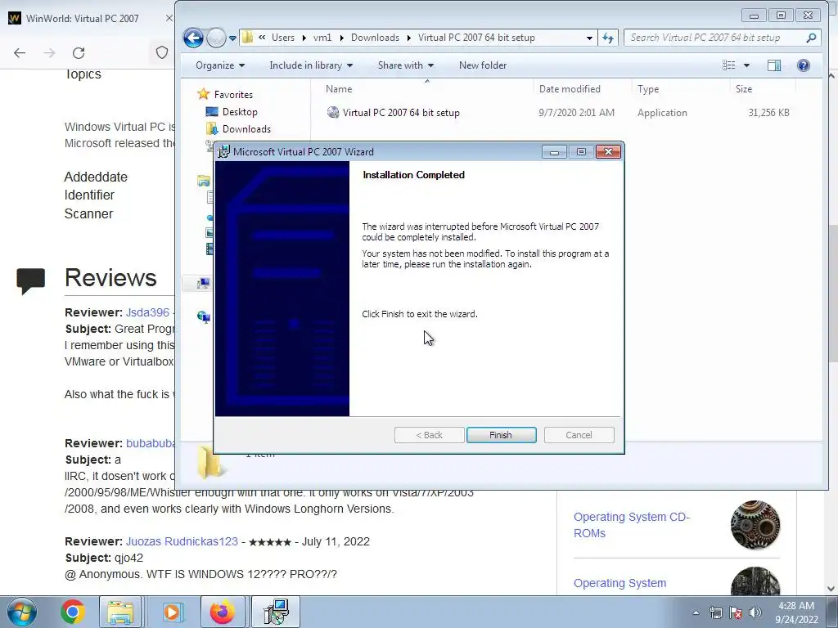The height and width of the screenshot is (628, 838).
Task: Change the view using the view icon
Action: 729,65
